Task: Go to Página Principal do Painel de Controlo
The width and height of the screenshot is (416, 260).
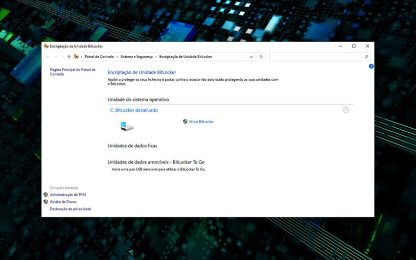Action: point(73,72)
